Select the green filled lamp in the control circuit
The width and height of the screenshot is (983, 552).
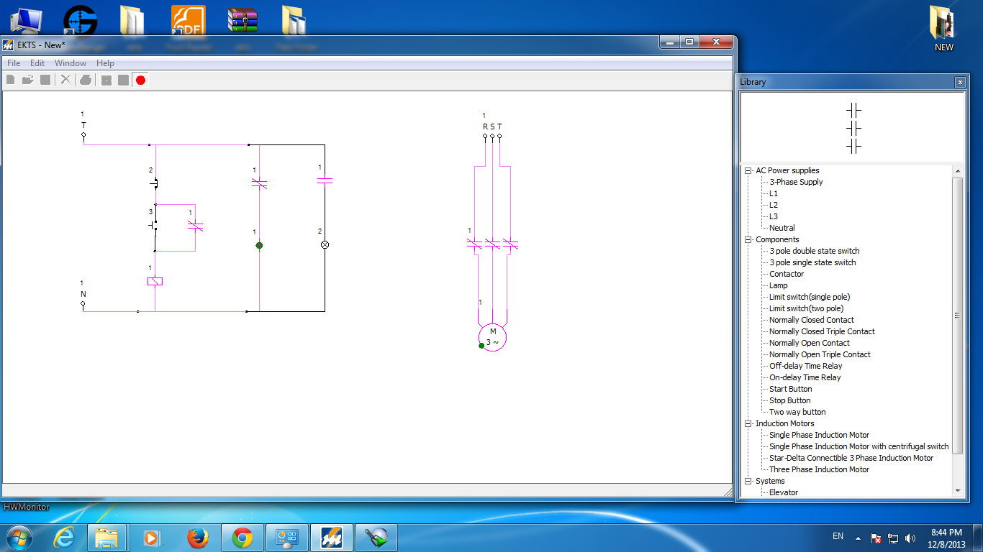pos(259,245)
